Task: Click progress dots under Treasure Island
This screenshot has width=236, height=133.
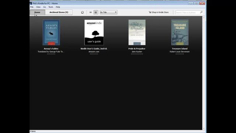Action: 180,54
